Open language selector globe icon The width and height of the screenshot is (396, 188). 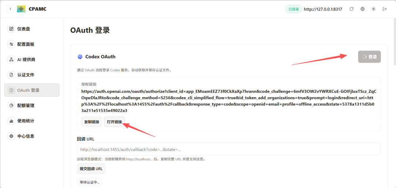click(362, 9)
